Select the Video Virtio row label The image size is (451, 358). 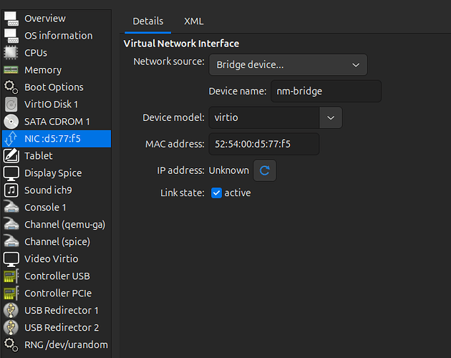click(52, 259)
